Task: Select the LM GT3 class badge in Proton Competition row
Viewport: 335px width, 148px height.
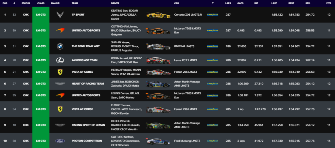Action: (x=41, y=141)
